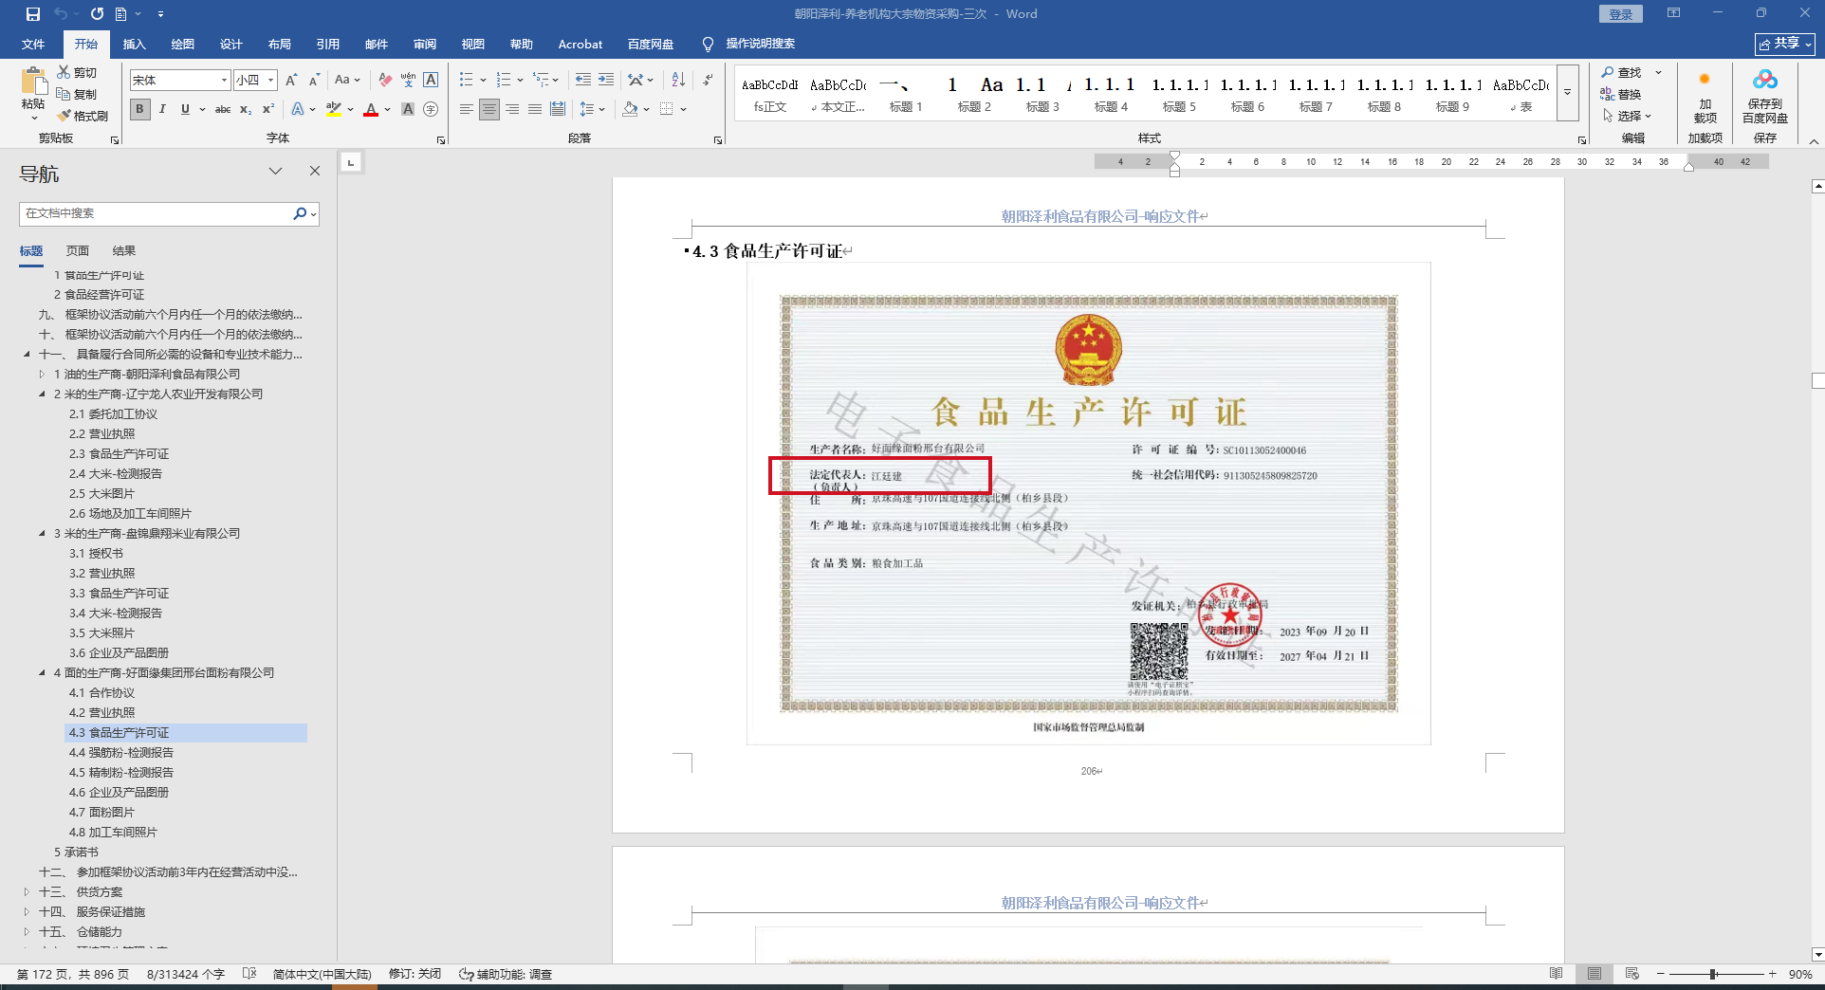Collapse '4 面的生产商-好面缘集团' heading

coord(42,672)
